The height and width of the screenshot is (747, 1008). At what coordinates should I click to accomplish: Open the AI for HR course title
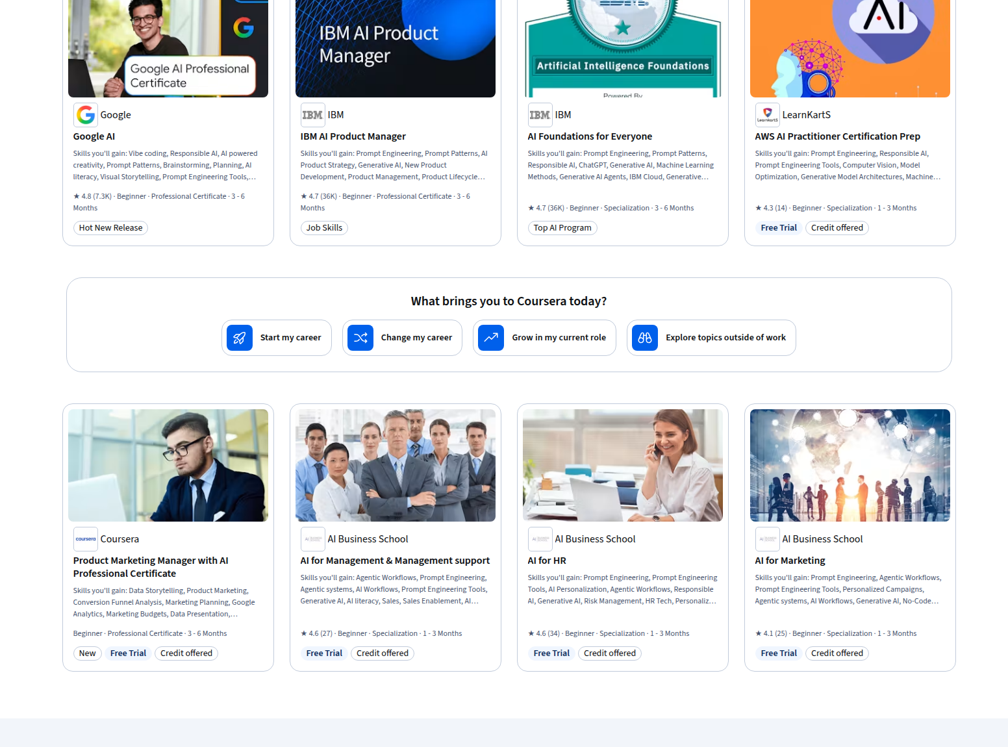547,561
